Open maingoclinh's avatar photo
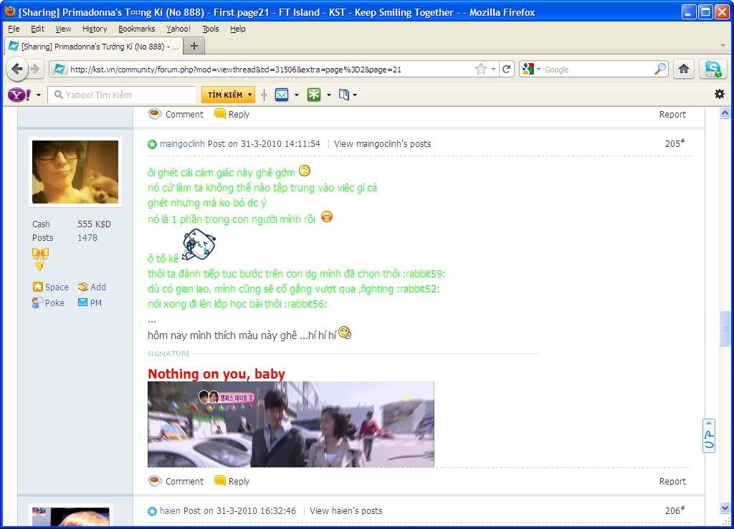The height and width of the screenshot is (529, 734). (75, 172)
